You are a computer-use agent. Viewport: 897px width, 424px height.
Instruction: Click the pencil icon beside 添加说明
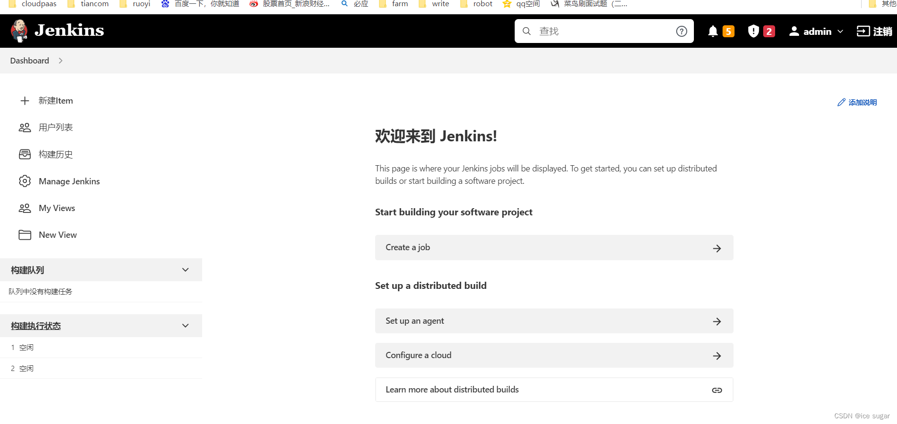pos(842,102)
